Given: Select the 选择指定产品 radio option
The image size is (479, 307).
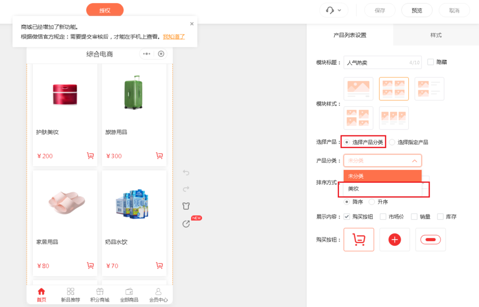Looking at the screenshot, I should (x=392, y=142).
